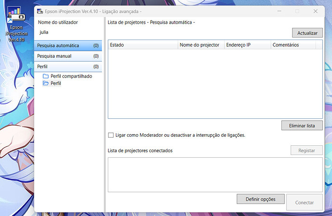
Task: Click the Registar button
Action: [306, 151]
